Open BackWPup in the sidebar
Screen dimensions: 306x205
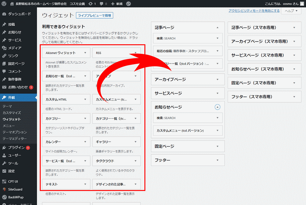[x=15, y=197]
